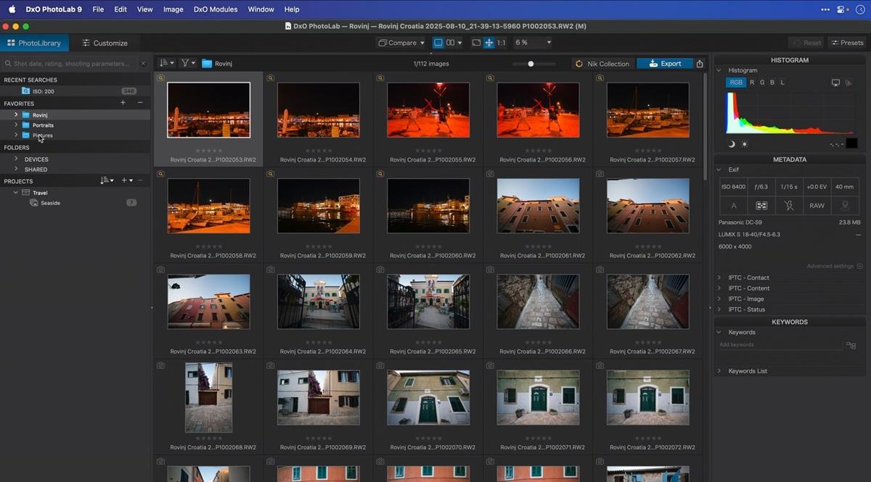Collapse the Histogram section
The image size is (871, 482).
click(719, 70)
